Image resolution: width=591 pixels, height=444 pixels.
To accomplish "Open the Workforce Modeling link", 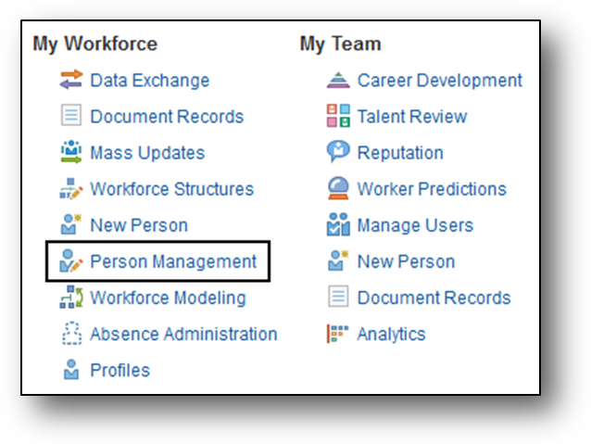I will click(x=168, y=298).
